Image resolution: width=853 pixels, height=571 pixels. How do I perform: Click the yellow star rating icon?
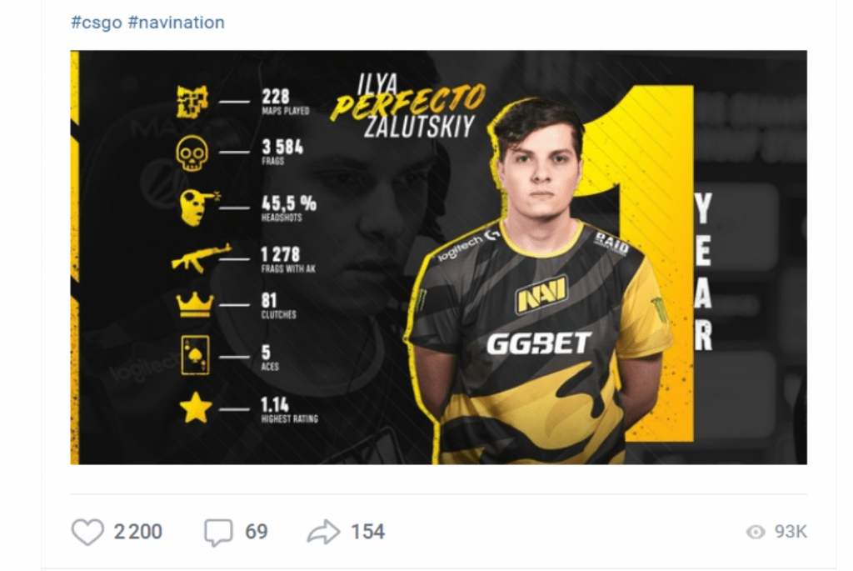tap(195, 408)
